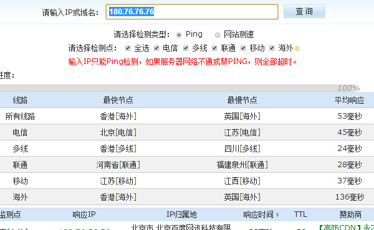
Task: Click the IP or domain input field
Action: tap(192, 12)
